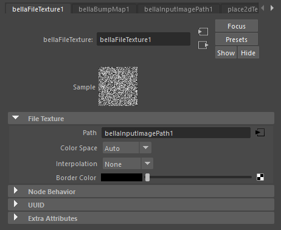Image resolution: width=281 pixels, height=230 pixels.
Task: Click the black Border Color swatch
Action: pos(122,177)
